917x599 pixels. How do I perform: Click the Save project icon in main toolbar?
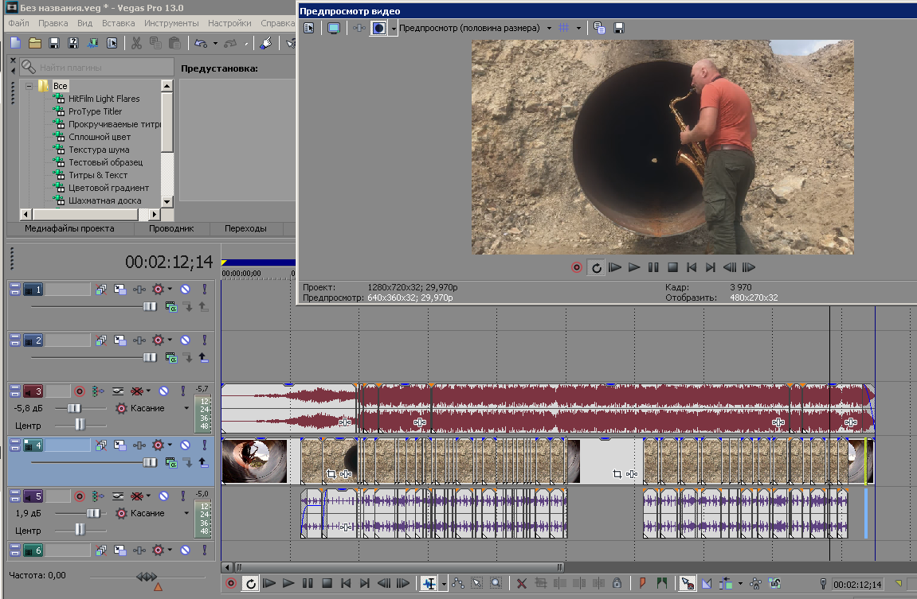pyautogui.click(x=54, y=43)
